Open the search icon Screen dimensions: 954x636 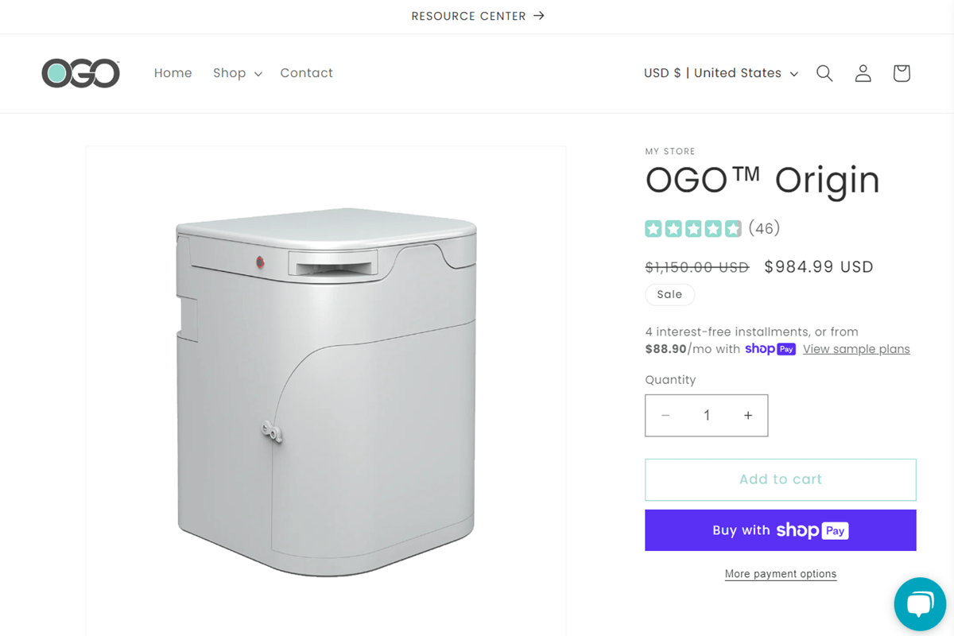(824, 73)
